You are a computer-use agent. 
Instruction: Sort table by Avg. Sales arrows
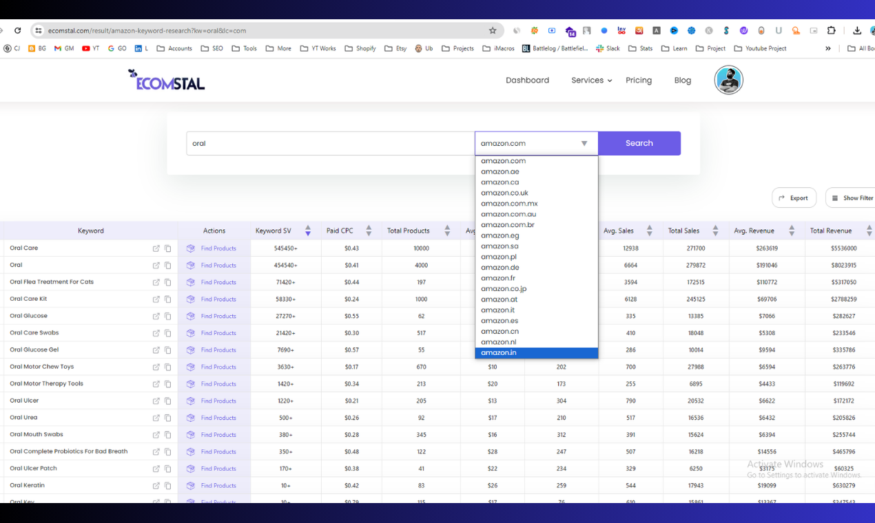pyautogui.click(x=649, y=231)
